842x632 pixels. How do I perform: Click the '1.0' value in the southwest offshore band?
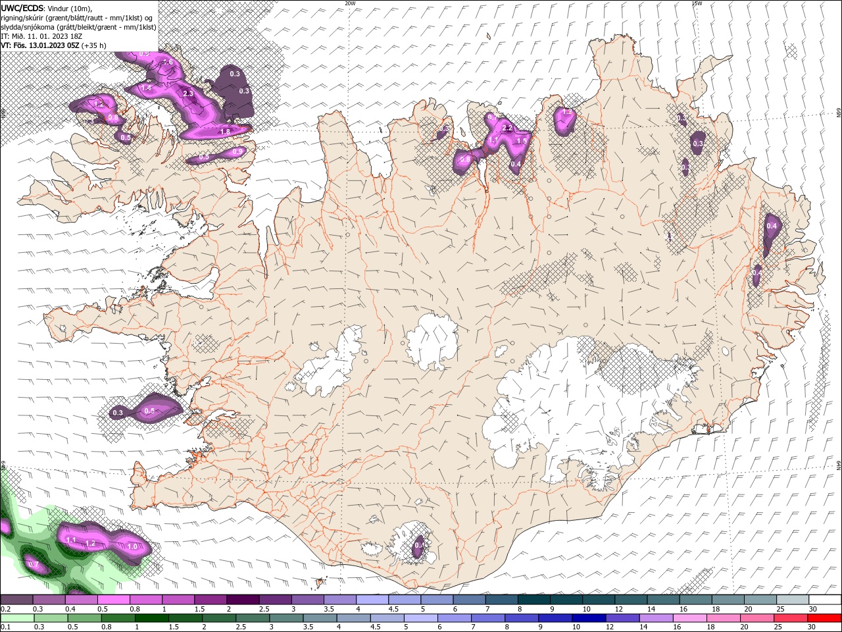(x=132, y=546)
